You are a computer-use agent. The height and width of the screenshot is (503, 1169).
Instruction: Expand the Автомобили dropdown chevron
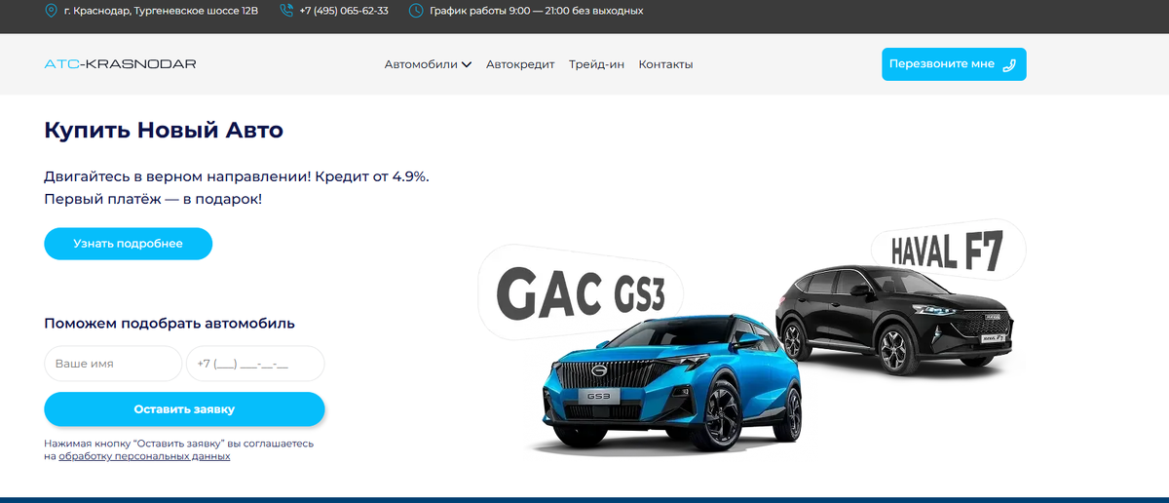point(467,65)
